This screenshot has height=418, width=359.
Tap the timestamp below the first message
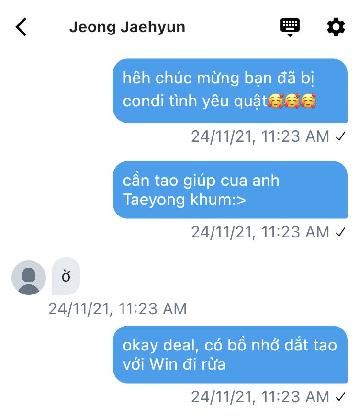260,136
